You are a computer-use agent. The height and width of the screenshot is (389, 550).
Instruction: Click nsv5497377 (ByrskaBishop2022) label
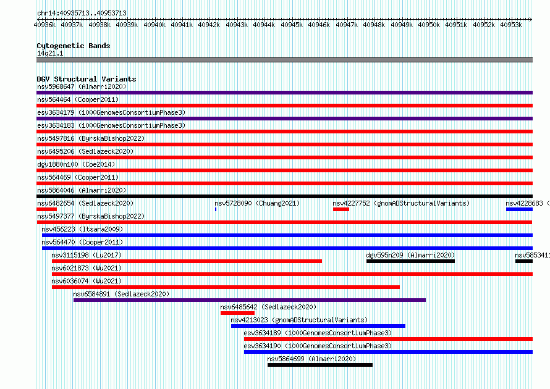pyautogui.click(x=91, y=216)
